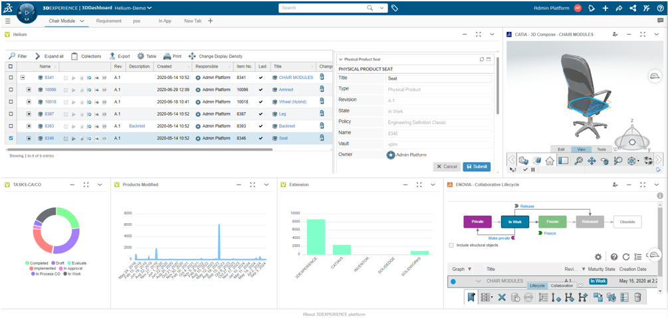This screenshot has height=318, width=668.
Task: Open the Chair Module tab dropdown chevron
Action: point(82,21)
